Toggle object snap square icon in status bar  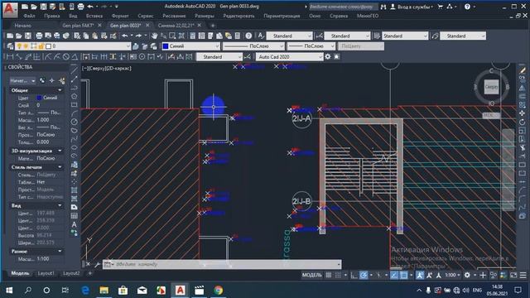(403, 275)
